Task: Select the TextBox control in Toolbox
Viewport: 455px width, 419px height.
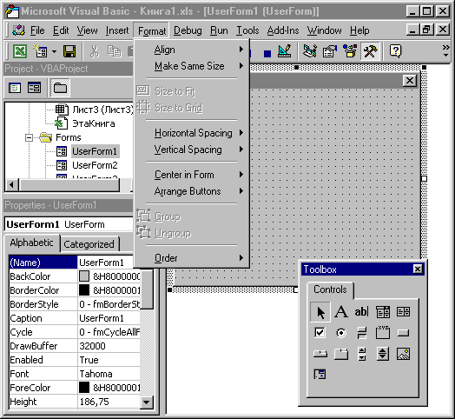Action: [361, 312]
